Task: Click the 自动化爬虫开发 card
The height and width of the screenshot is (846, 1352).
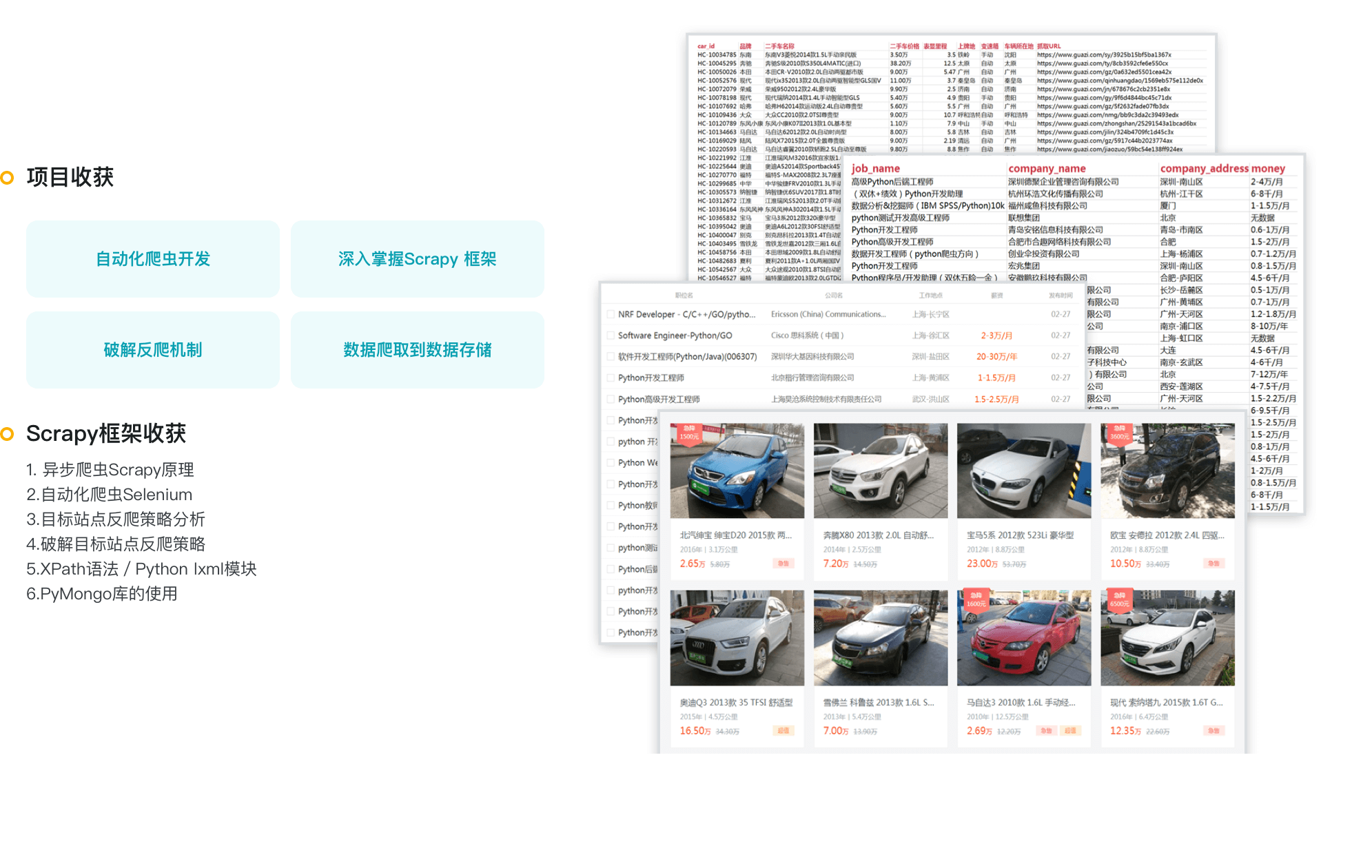Action: click(x=152, y=259)
